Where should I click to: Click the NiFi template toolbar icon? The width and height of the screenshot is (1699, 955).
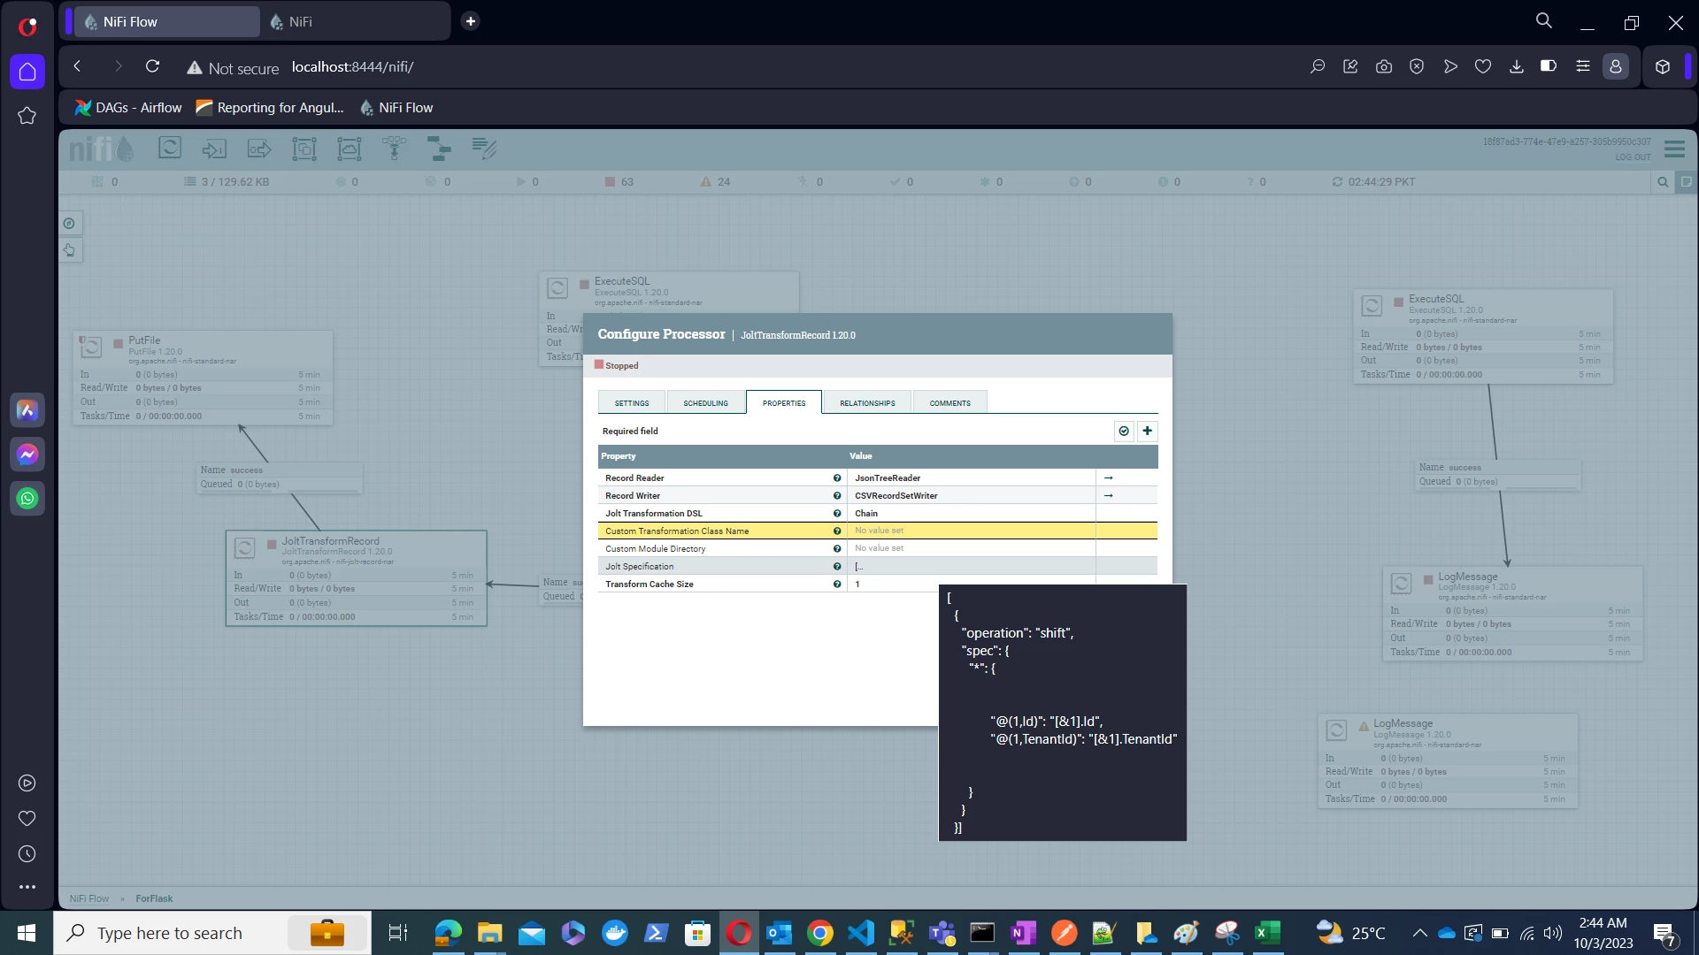coord(439,148)
